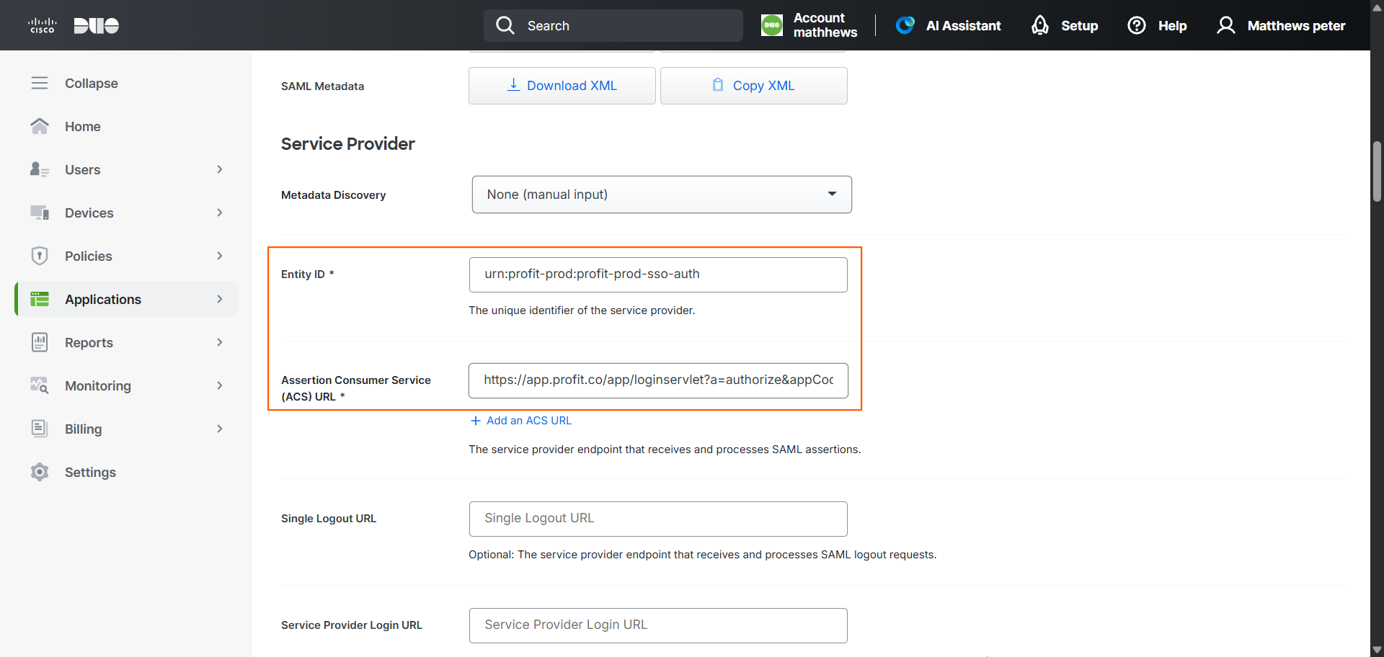Open the Reports sidebar item

click(x=126, y=342)
